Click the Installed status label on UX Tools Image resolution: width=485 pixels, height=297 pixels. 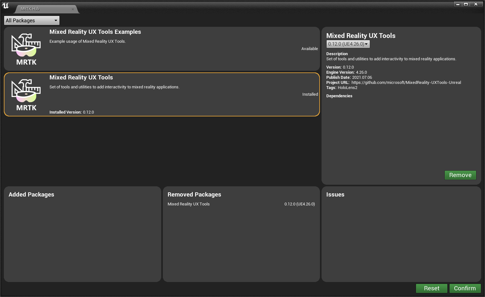click(310, 94)
